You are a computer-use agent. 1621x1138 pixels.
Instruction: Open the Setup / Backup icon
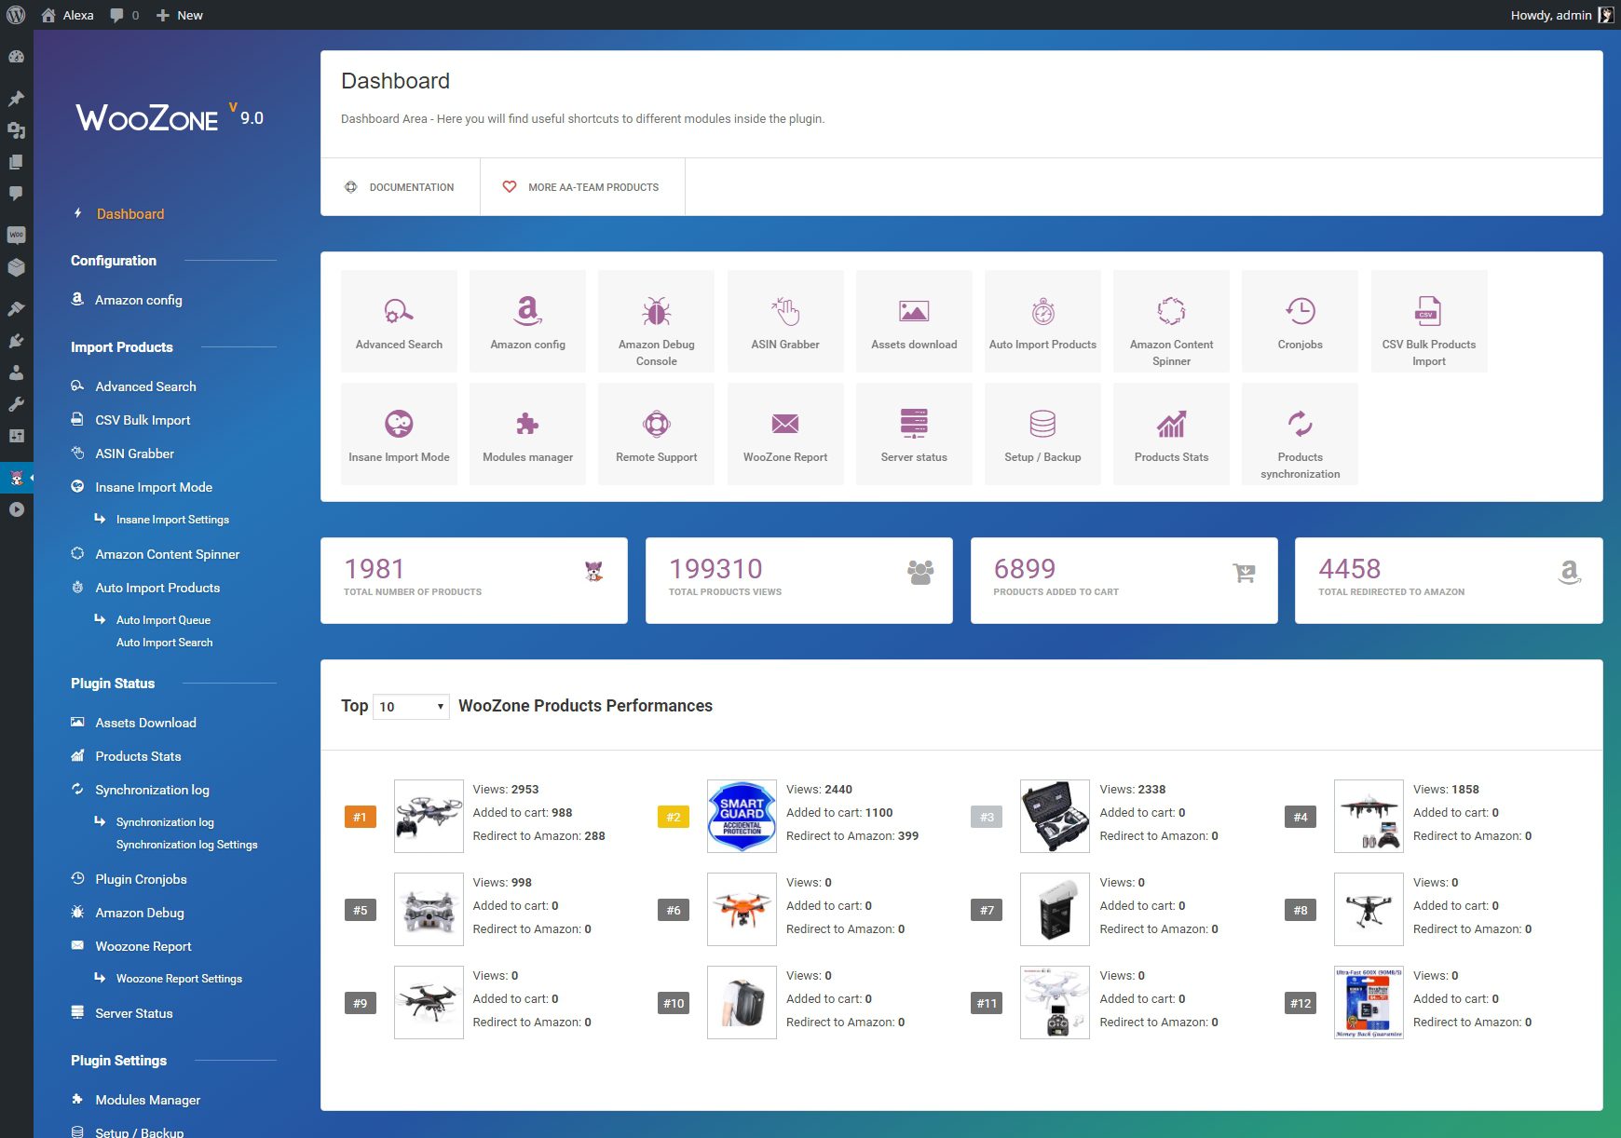1042,433
